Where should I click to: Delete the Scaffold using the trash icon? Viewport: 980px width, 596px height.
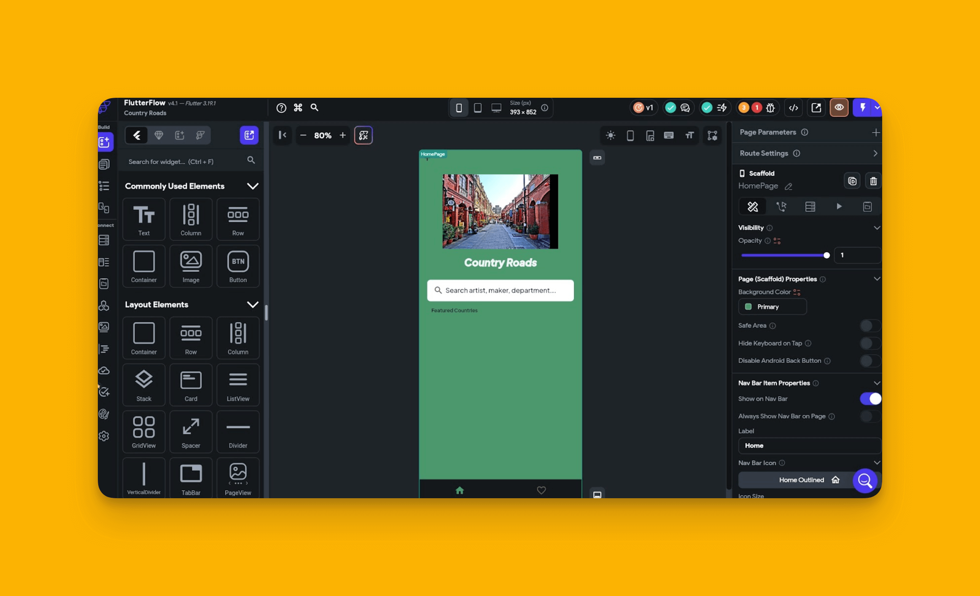(873, 180)
